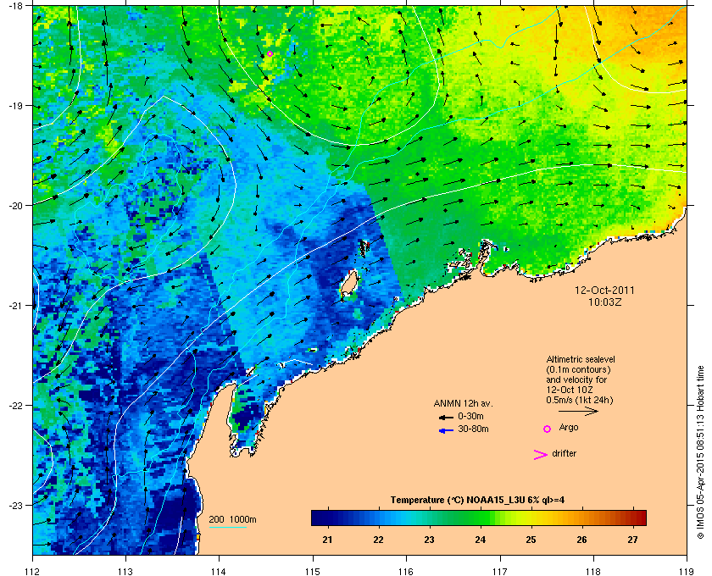Click the 116 longitude axis label

tap(406, 572)
